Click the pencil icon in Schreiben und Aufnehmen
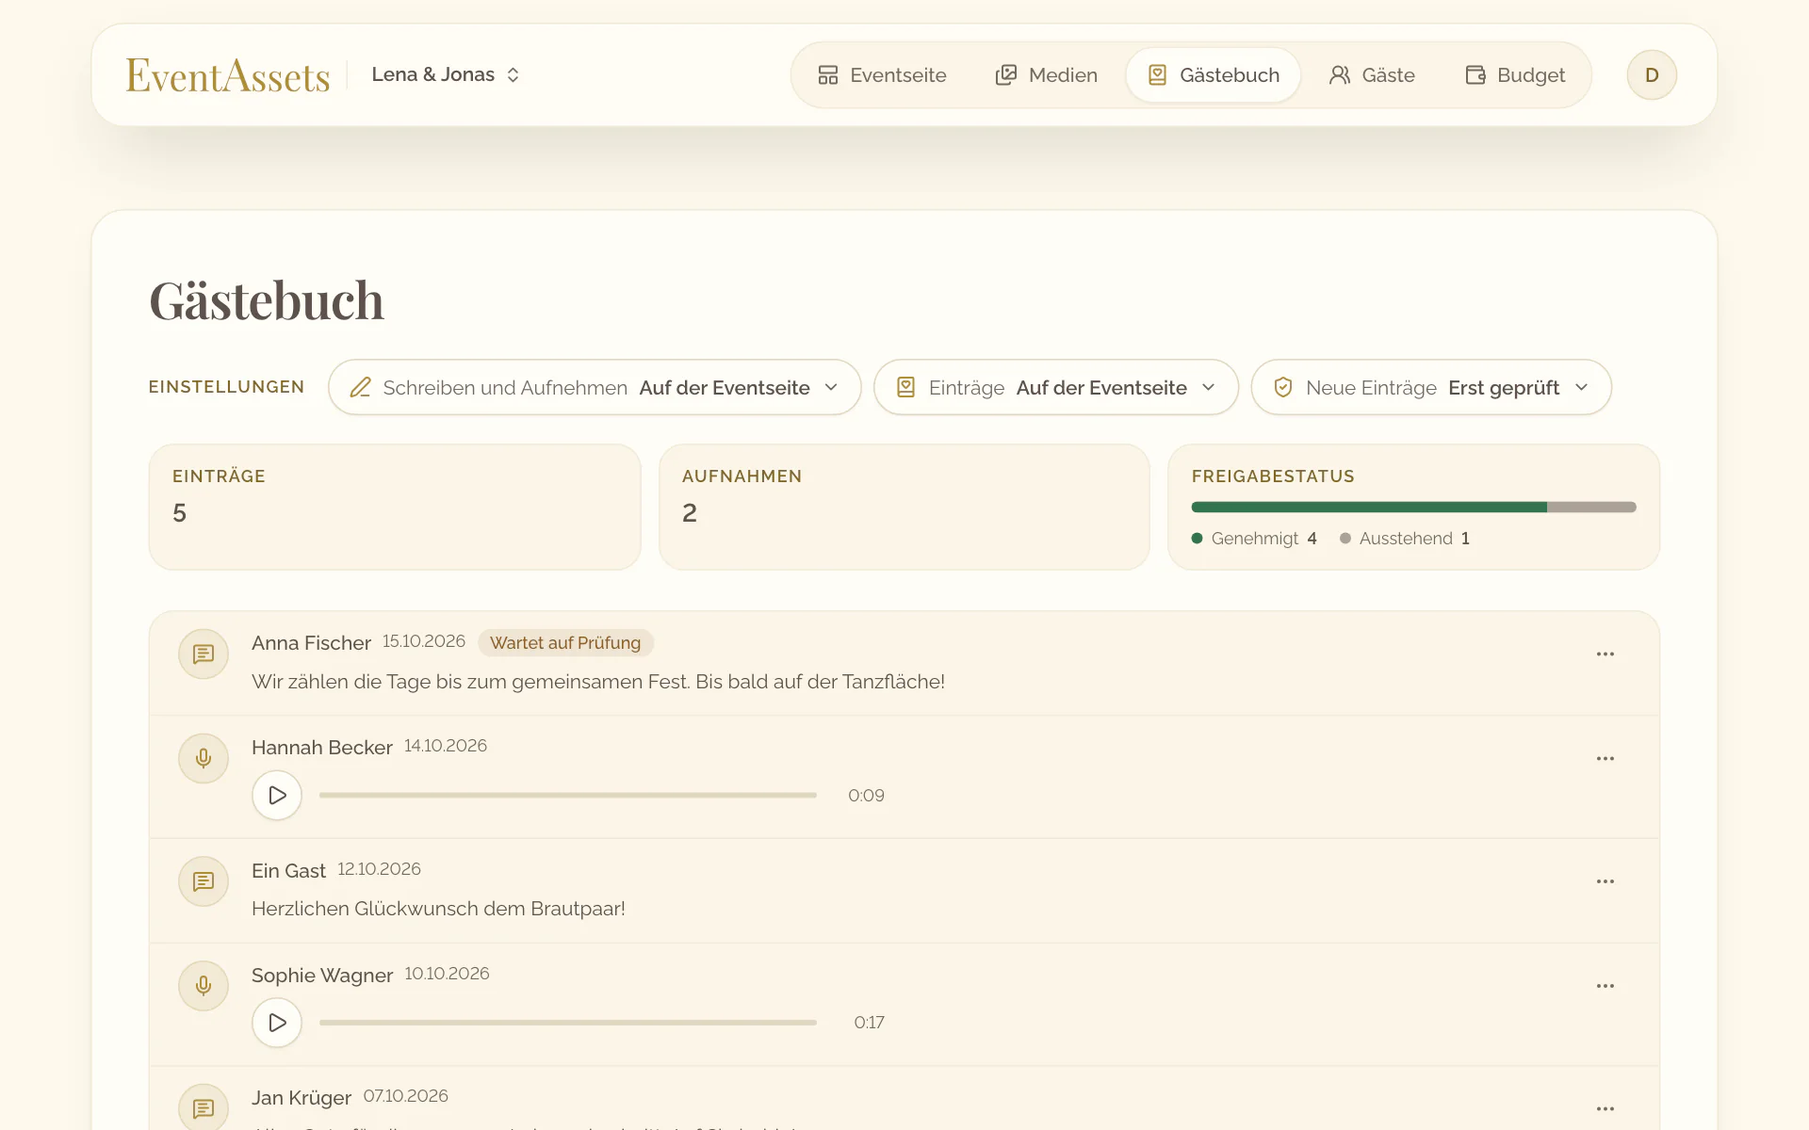Screen dimensions: 1809x1130 click(360, 387)
